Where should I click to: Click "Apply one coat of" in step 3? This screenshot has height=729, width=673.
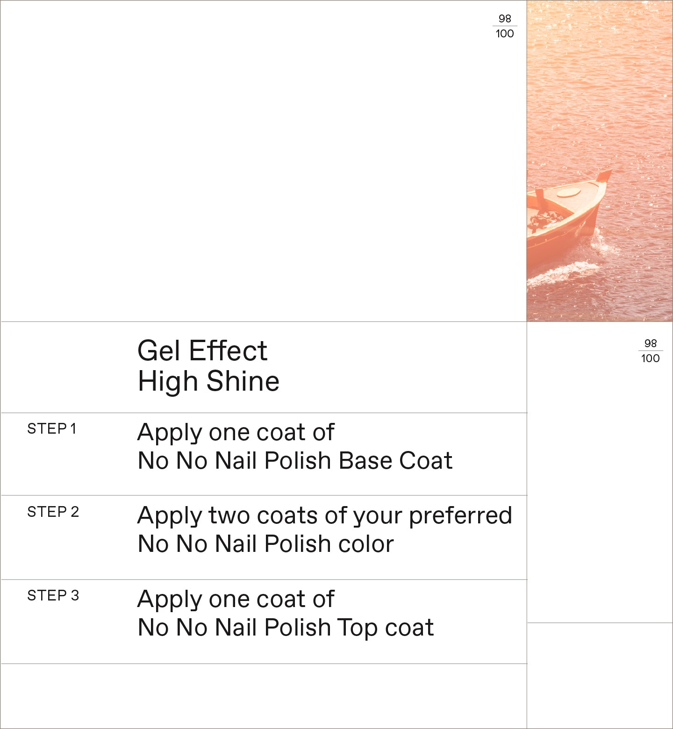tap(236, 599)
